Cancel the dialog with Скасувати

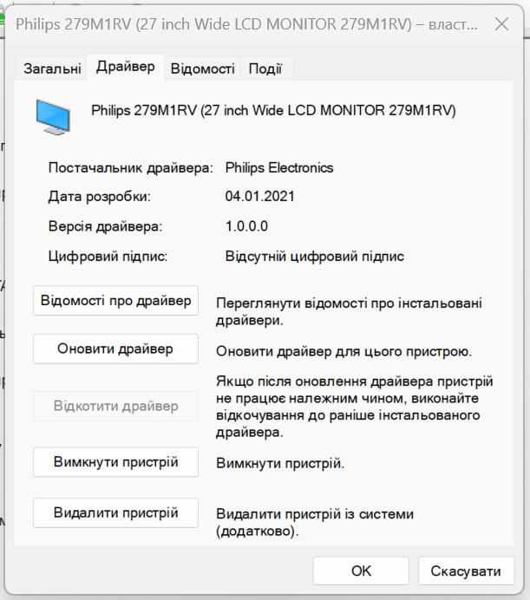[x=466, y=571]
